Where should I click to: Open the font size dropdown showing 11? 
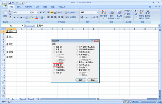click(x=37, y=12)
